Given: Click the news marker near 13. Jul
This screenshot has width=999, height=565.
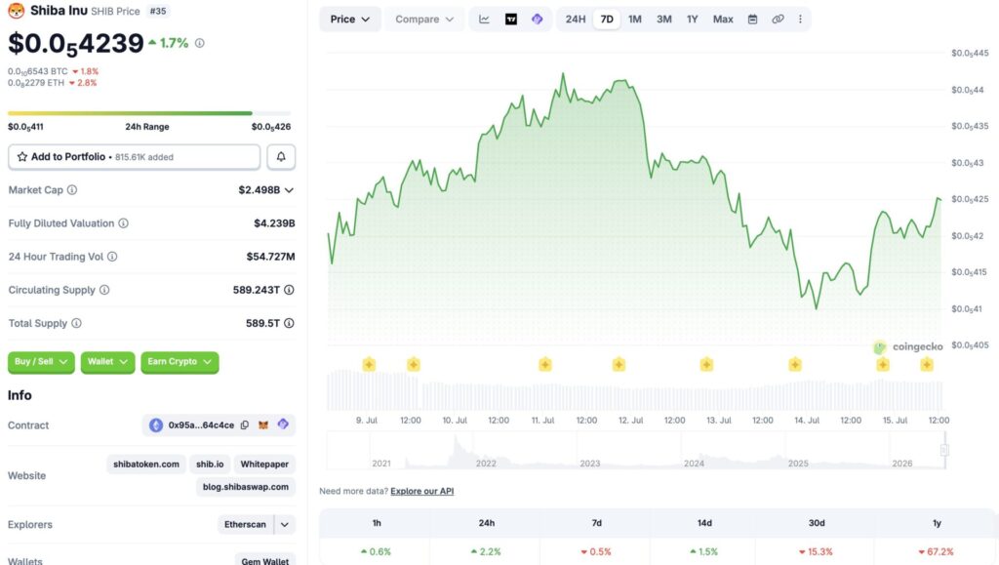Looking at the screenshot, I should point(706,364).
